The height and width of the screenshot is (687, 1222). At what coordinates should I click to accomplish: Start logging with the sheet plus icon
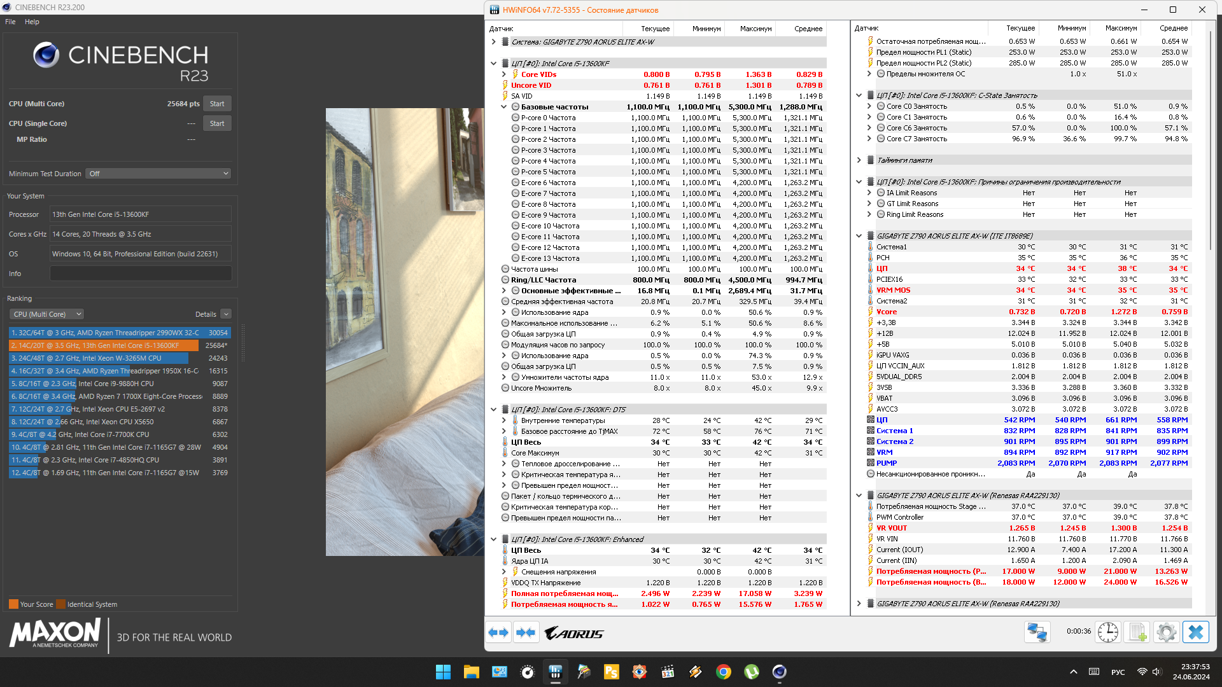[1137, 632]
